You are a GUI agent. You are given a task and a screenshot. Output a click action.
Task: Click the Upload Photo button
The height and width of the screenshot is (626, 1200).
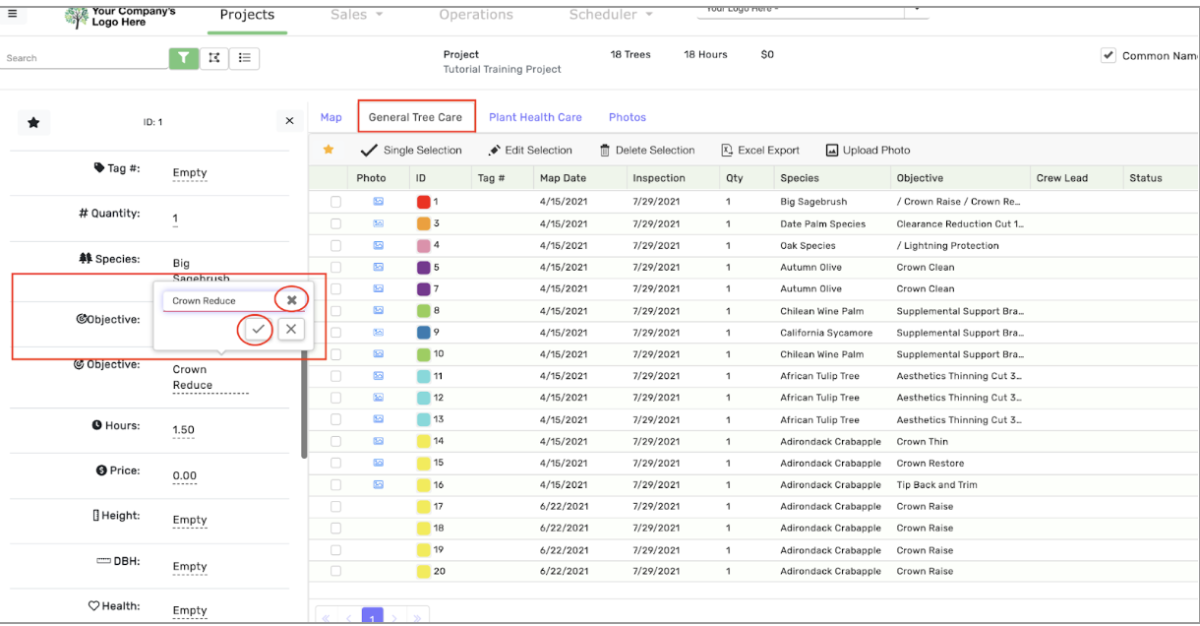pyautogui.click(x=868, y=151)
